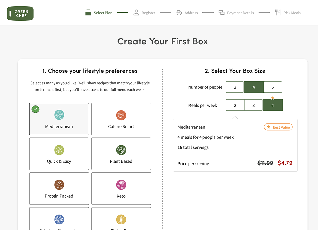The width and height of the screenshot is (318, 230).
Task: Click the 'Create Your First Box' heading
Action: [x=163, y=41]
